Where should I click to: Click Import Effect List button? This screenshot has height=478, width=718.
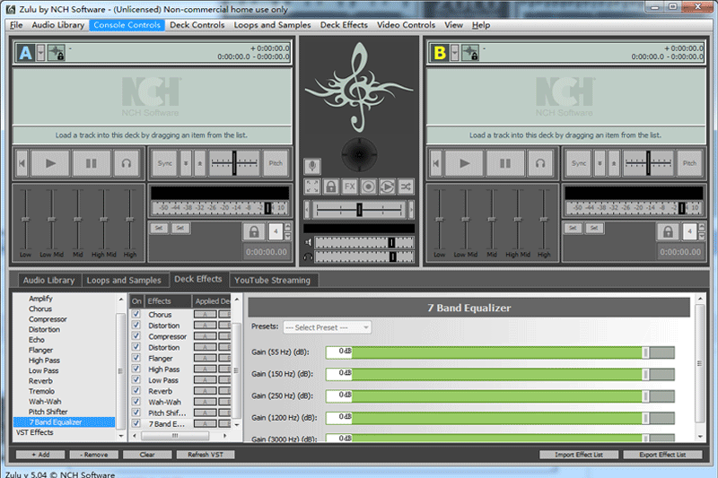coord(579,455)
